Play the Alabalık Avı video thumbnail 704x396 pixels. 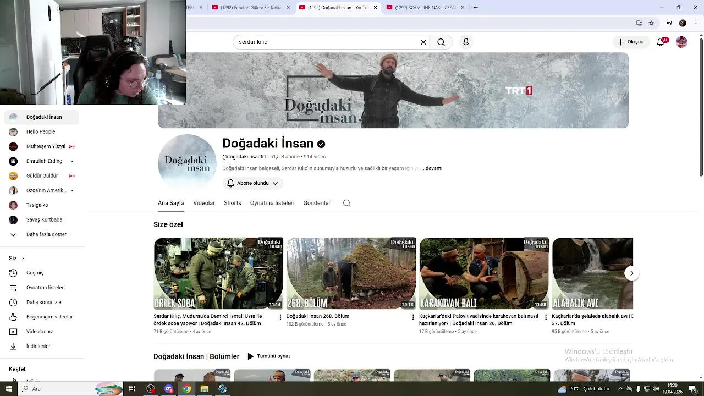592,273
